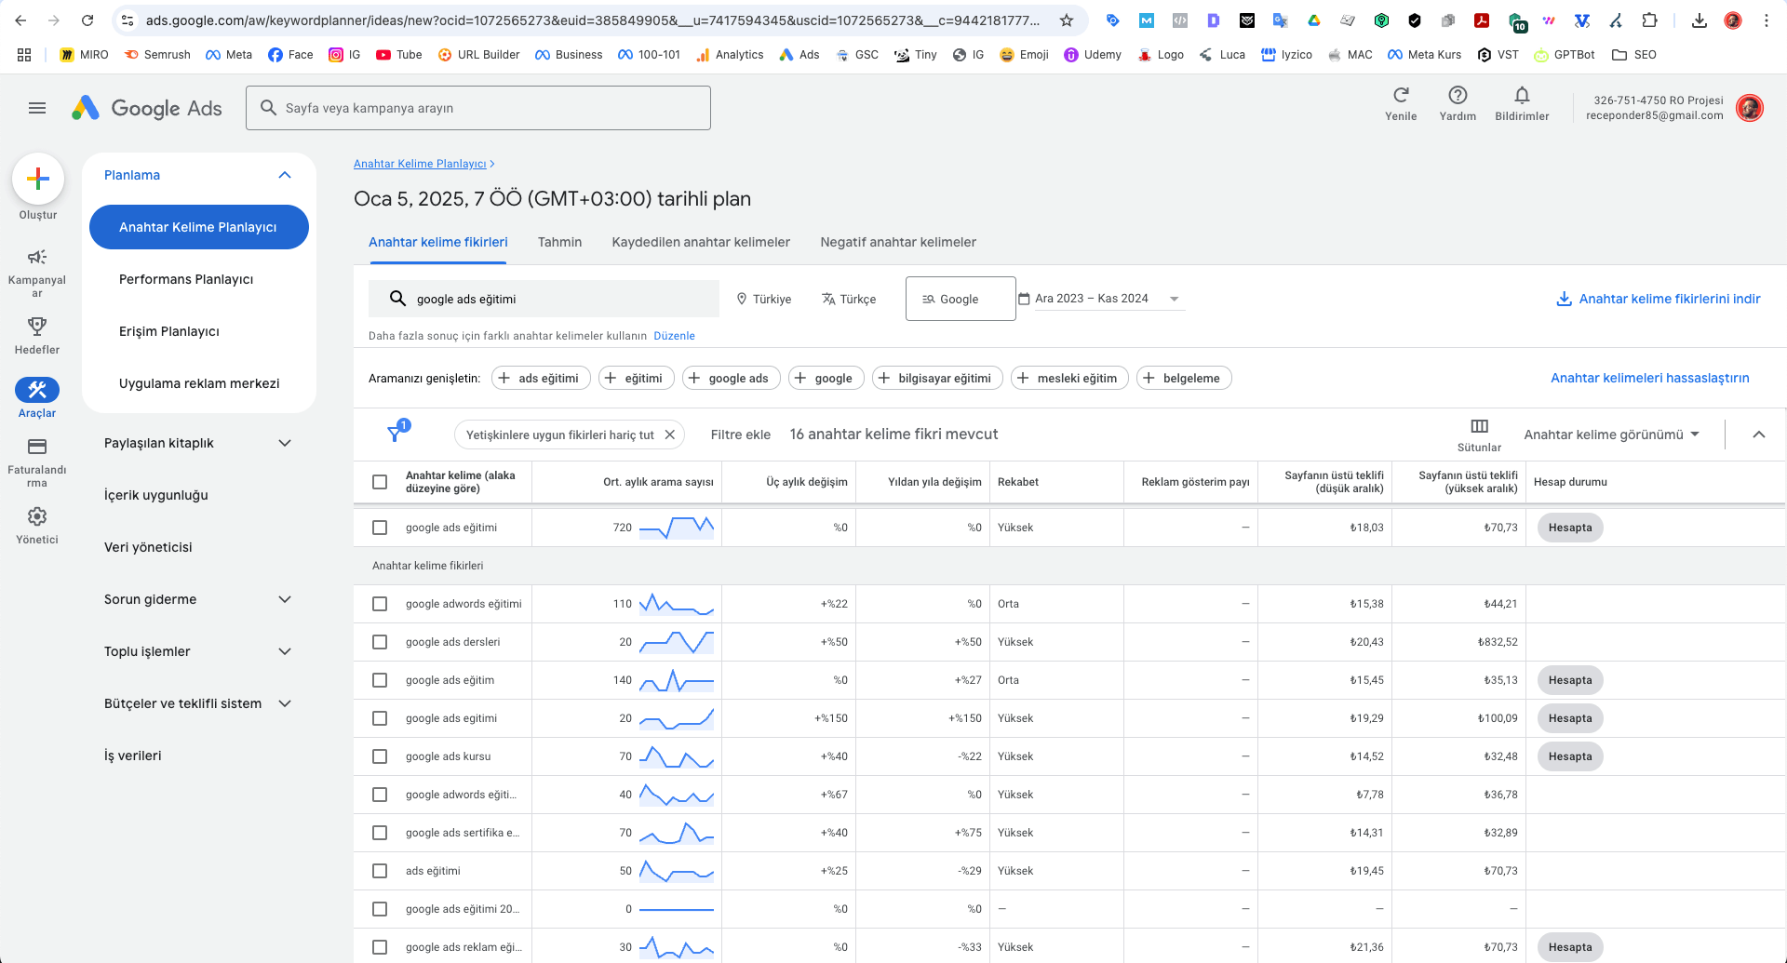Sort by Ort. aylık arama sayısı column
This screenshot has width=1787, height=963.
(658, 482)
